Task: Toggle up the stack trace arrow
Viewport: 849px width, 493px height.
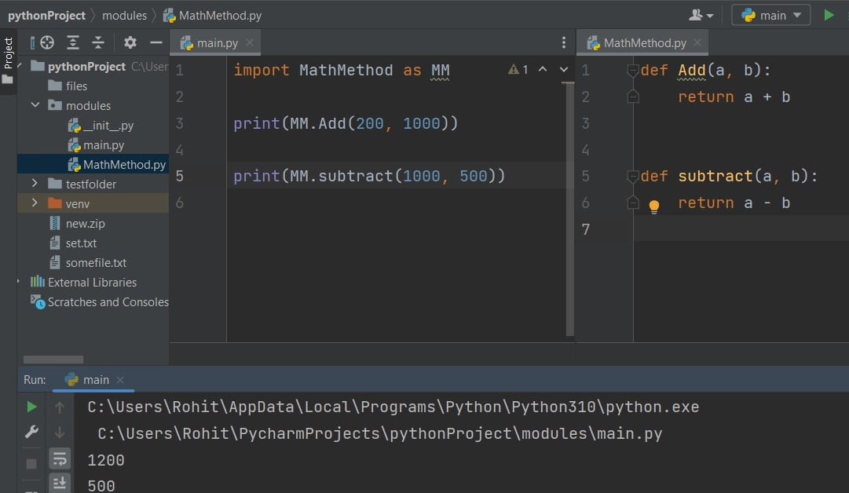Action: click(60, 407)
